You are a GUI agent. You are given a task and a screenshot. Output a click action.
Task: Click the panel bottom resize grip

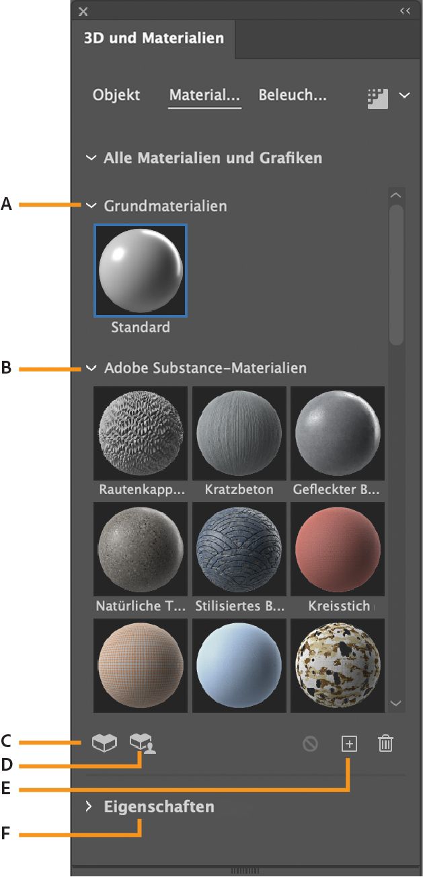click(x=245, y=871)
